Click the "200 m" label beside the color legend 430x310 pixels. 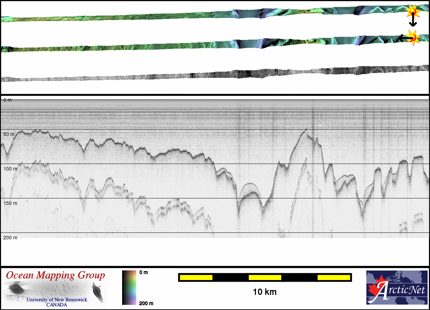tap(146, 303)
